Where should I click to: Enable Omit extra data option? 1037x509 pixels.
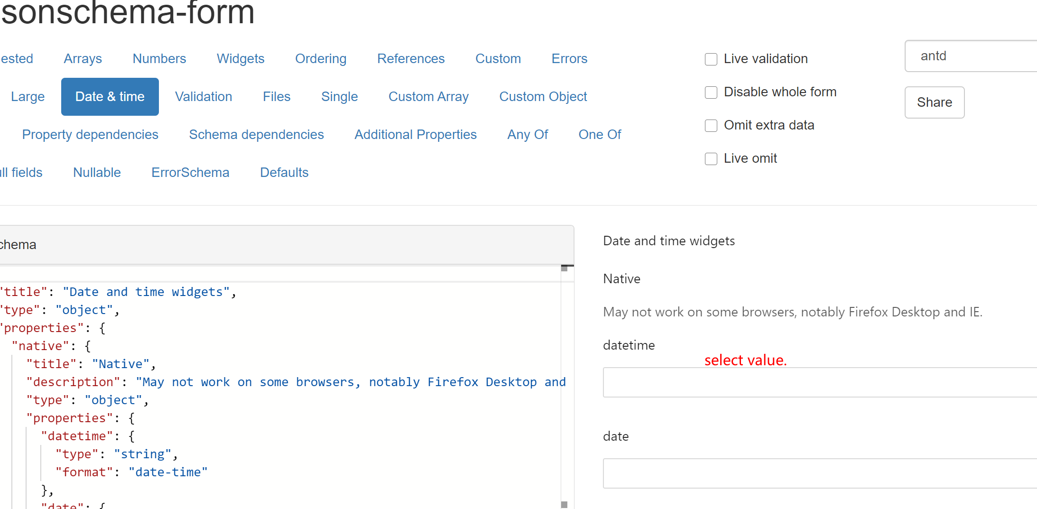[x=711, y=126]
